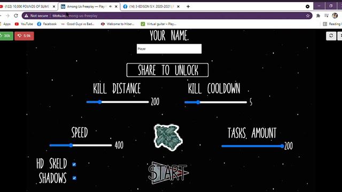Open a new browser tab
342x192 pixels.
[x=188, y=6]
